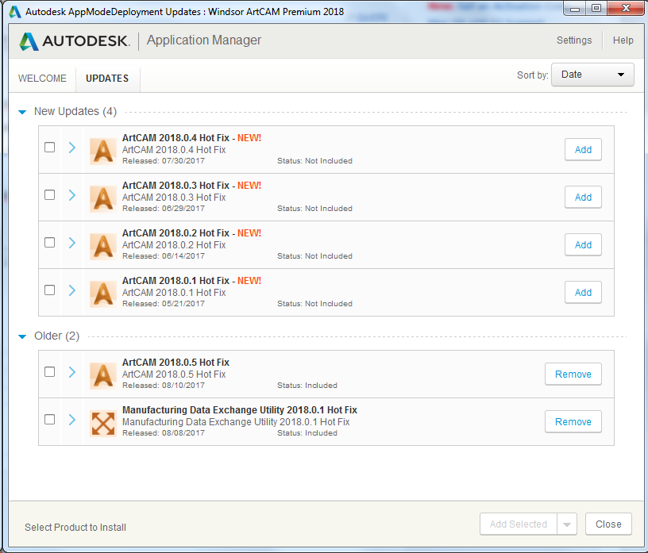Collapse the New Updates section
This screenshot has width=648, height=553.
coord(22,112)
